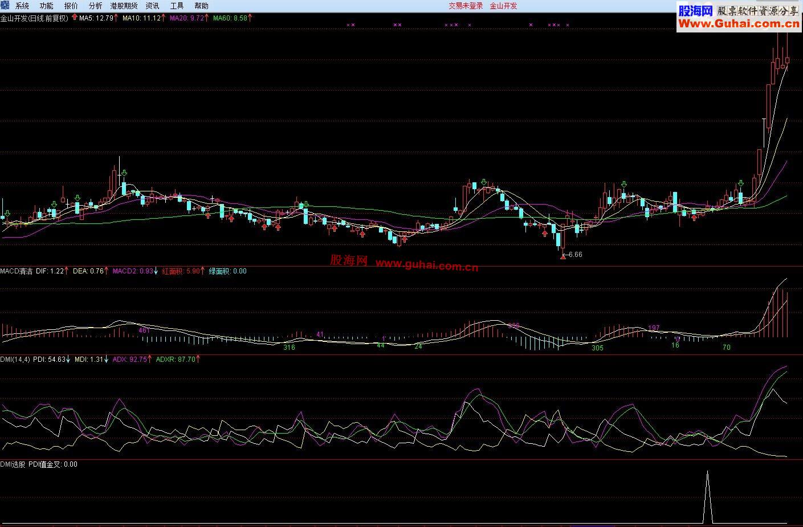Click the red 金山开发 title at top center
This screenshot has height=527, width=803.
pos(504,6)
